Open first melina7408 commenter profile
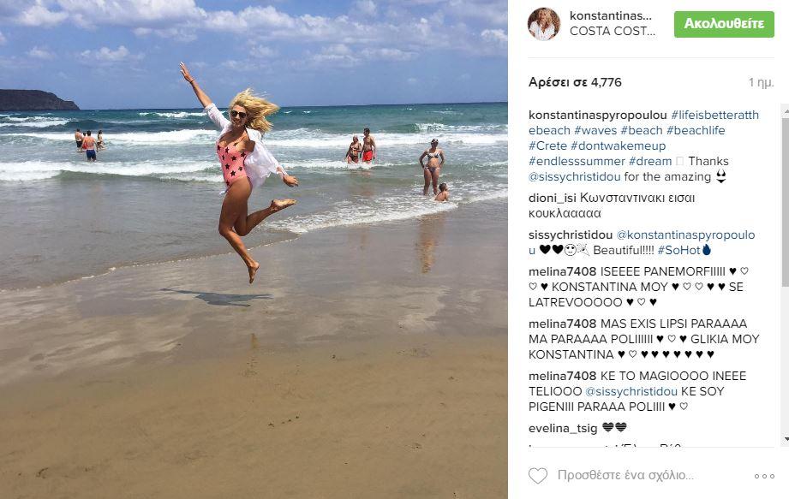The image size is (789, 499). (562, 271)
